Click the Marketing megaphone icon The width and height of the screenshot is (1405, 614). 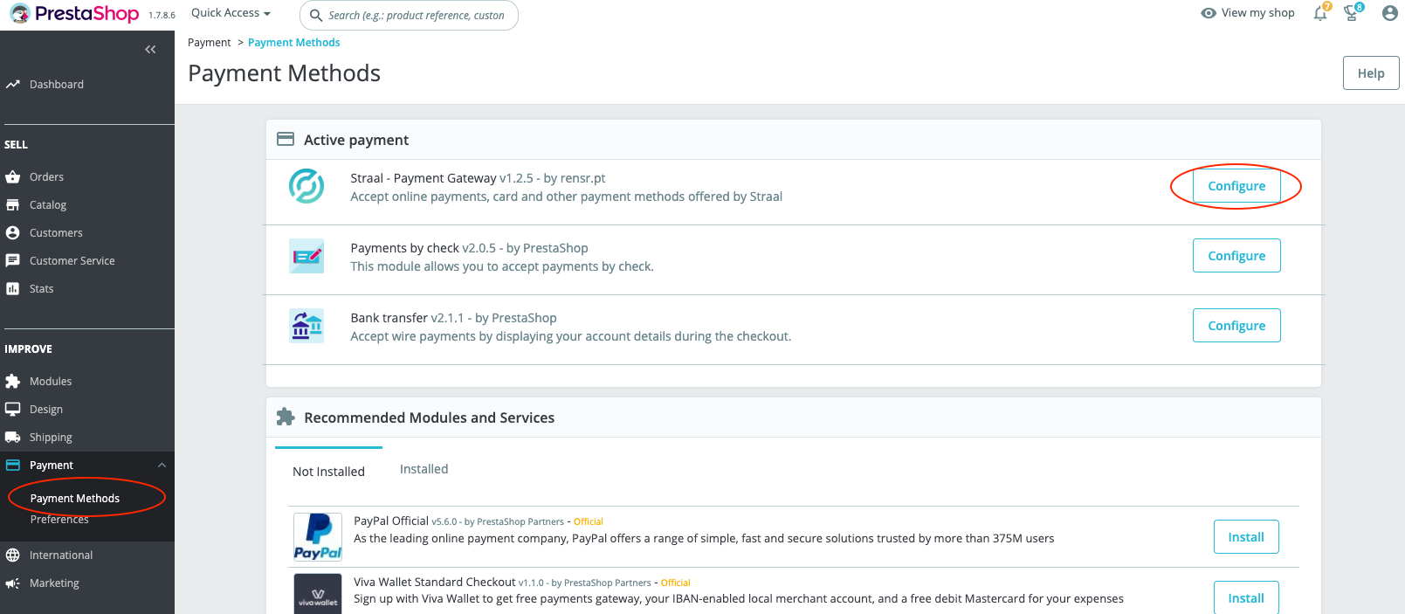[12, 583]
